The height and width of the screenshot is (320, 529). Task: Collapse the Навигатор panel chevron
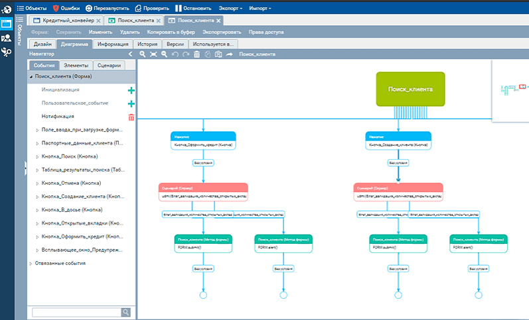[x=131, y=54]
